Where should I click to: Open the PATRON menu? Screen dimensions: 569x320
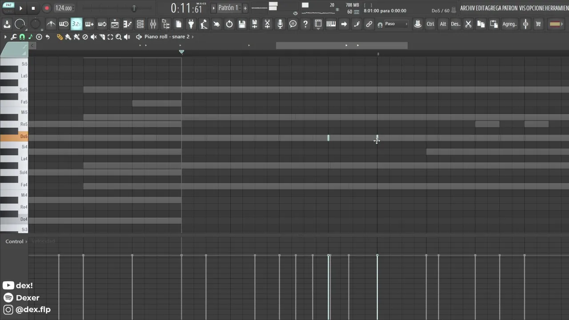pyautogui.click(x=509, y=8)
